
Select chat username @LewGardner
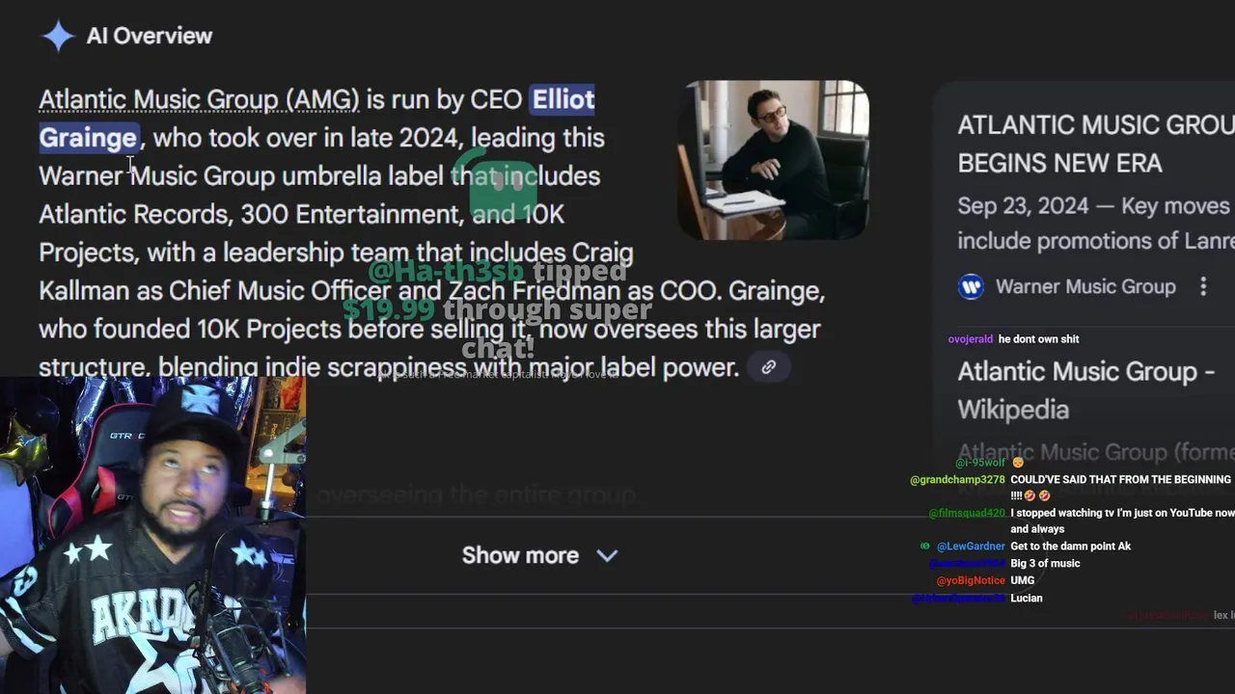point(971,547)
